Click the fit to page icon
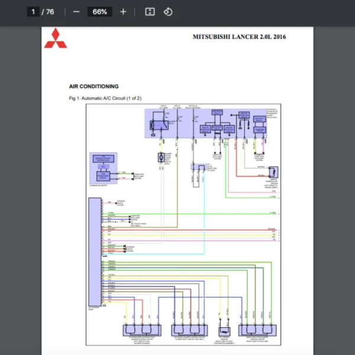 (150, 12)
